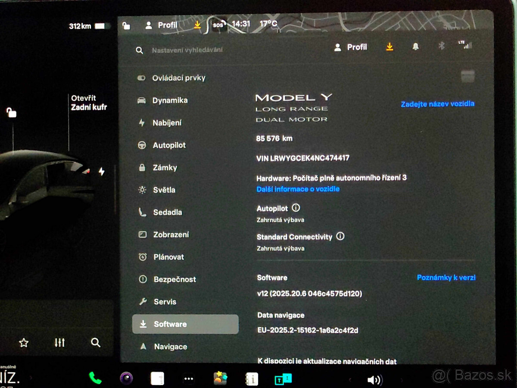Select the Autopilot steering wheel icon
This screenshot has height=388, width=517.
[143, 145]
